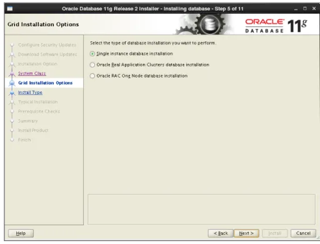Click the Installation Option step text
This screenshot has height=244, width=320.
[37, 64]
